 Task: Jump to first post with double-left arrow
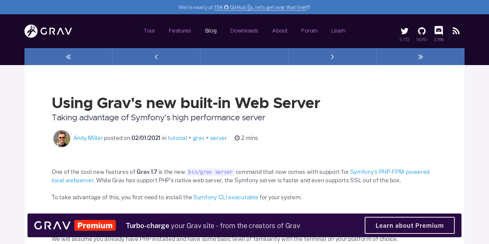(68, 57)
